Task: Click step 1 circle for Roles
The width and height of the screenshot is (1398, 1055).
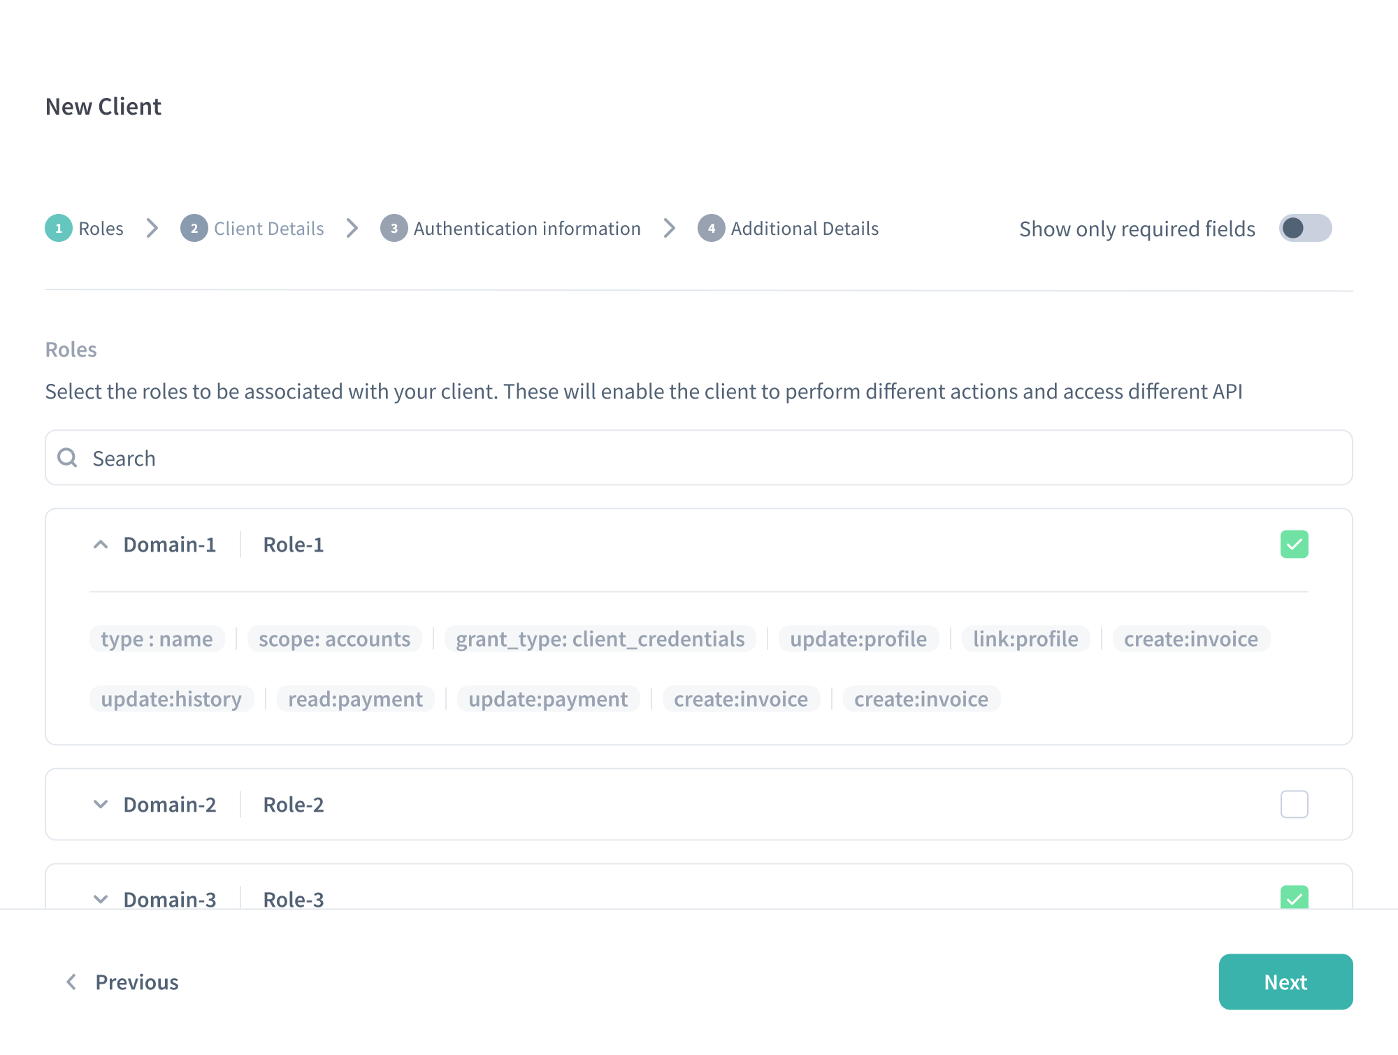Action: (x=59, y=229)
